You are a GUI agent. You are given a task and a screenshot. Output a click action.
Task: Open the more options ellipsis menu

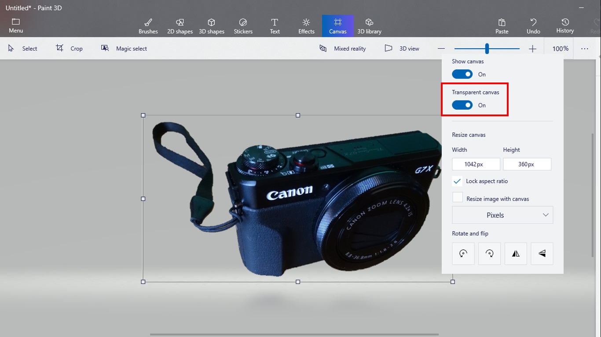click(584, 49)
